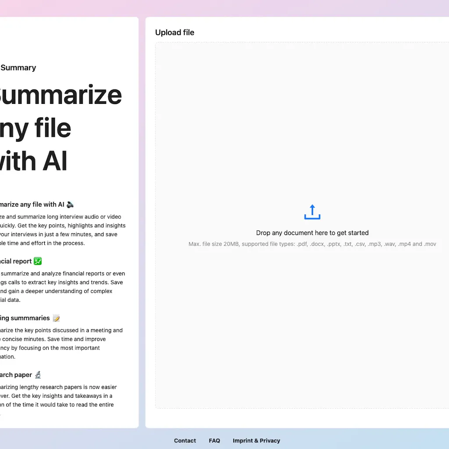Click the memo emoji beside the summmaries heading

(x=56, y=318)
